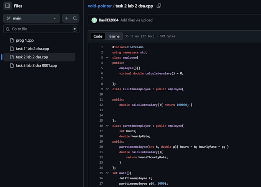
Task: Select task 2 lab 2 dsa.cpp file
Action: [x=39, y=57]
